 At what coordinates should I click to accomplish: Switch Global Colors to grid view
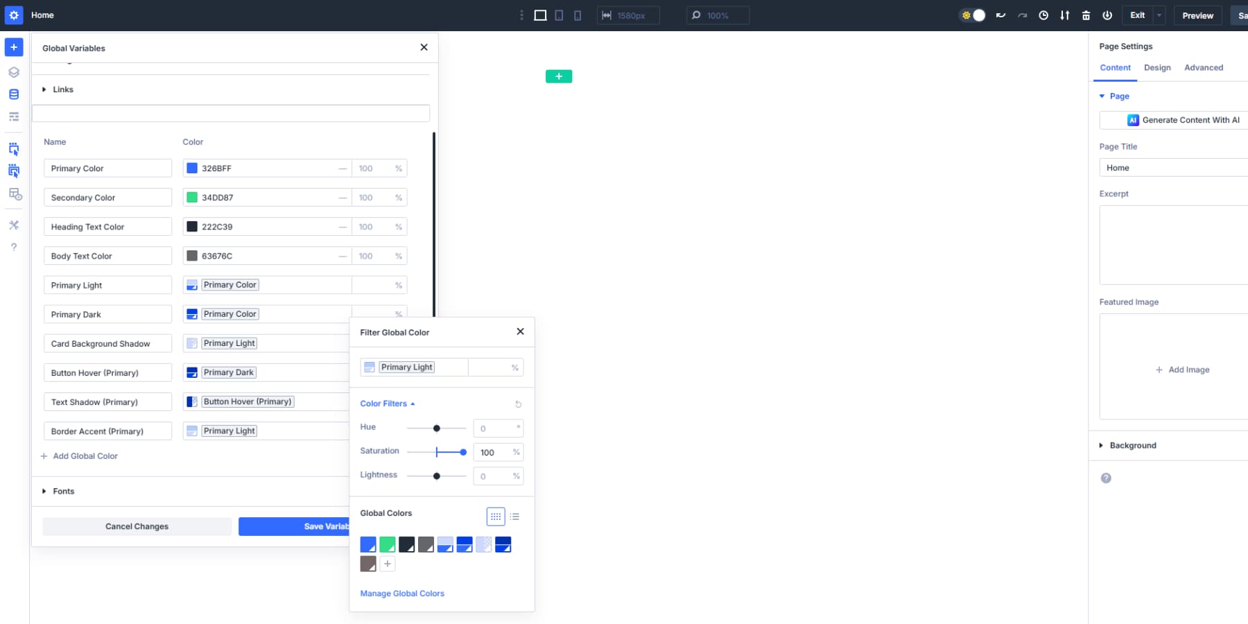pyautogui.click(x=496, y=517)
